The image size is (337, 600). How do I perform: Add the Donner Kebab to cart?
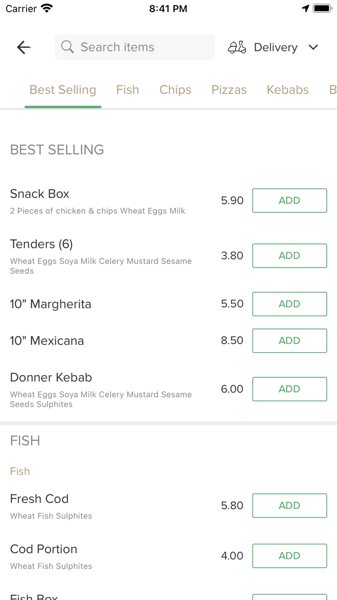[289, 389]
